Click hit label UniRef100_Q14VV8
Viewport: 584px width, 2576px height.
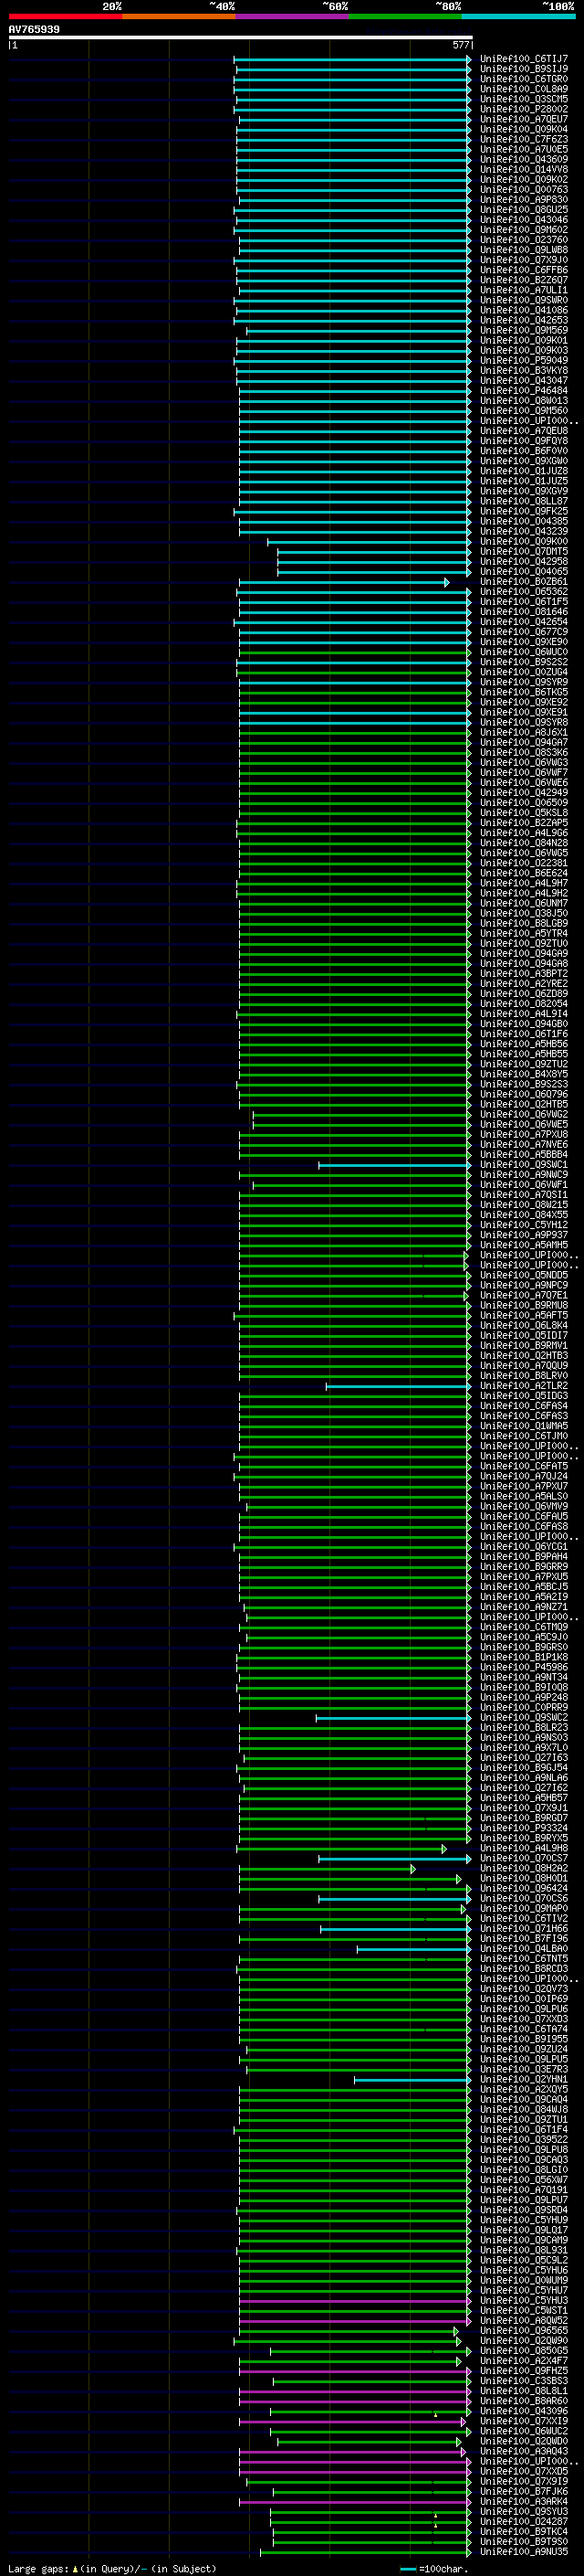[x=523, y=170]
